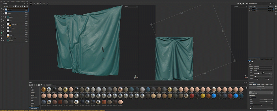277x111 pixels.
Task: Click the Shelf filter funnel icon
Action: pos(42,85)
